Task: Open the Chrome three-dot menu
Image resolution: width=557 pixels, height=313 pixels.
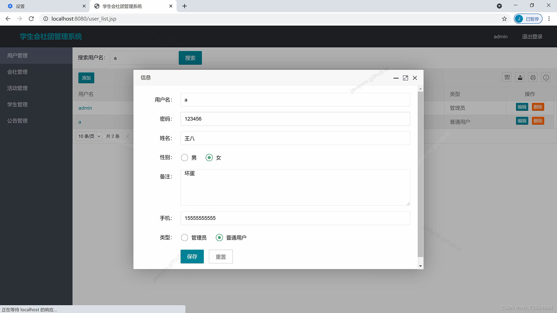Action: point(549,19)
